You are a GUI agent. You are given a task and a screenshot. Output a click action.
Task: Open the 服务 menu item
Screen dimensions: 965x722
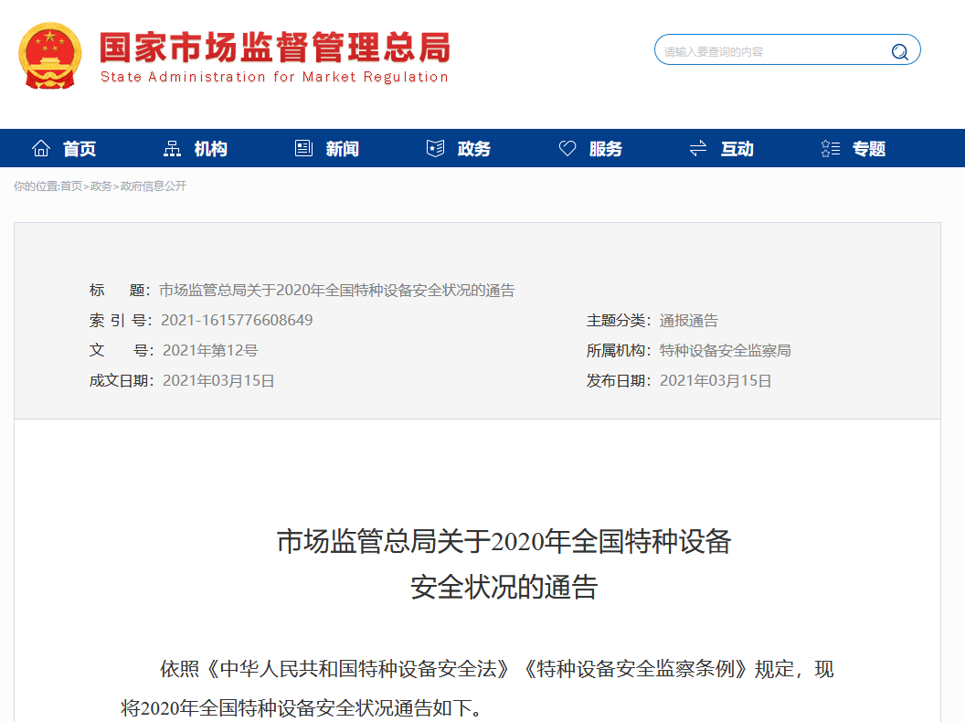pos(606,149)
